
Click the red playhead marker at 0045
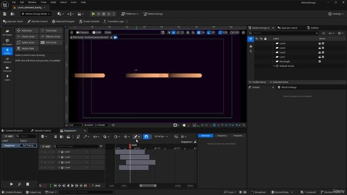click(130, 146)
